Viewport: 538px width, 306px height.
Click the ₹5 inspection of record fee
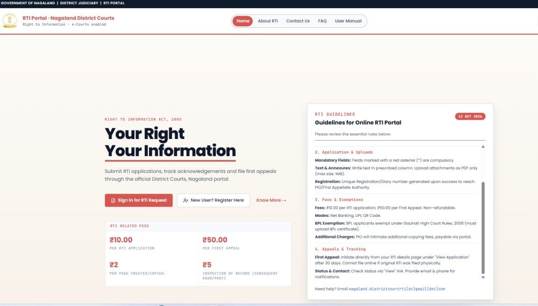pos(207,265)
